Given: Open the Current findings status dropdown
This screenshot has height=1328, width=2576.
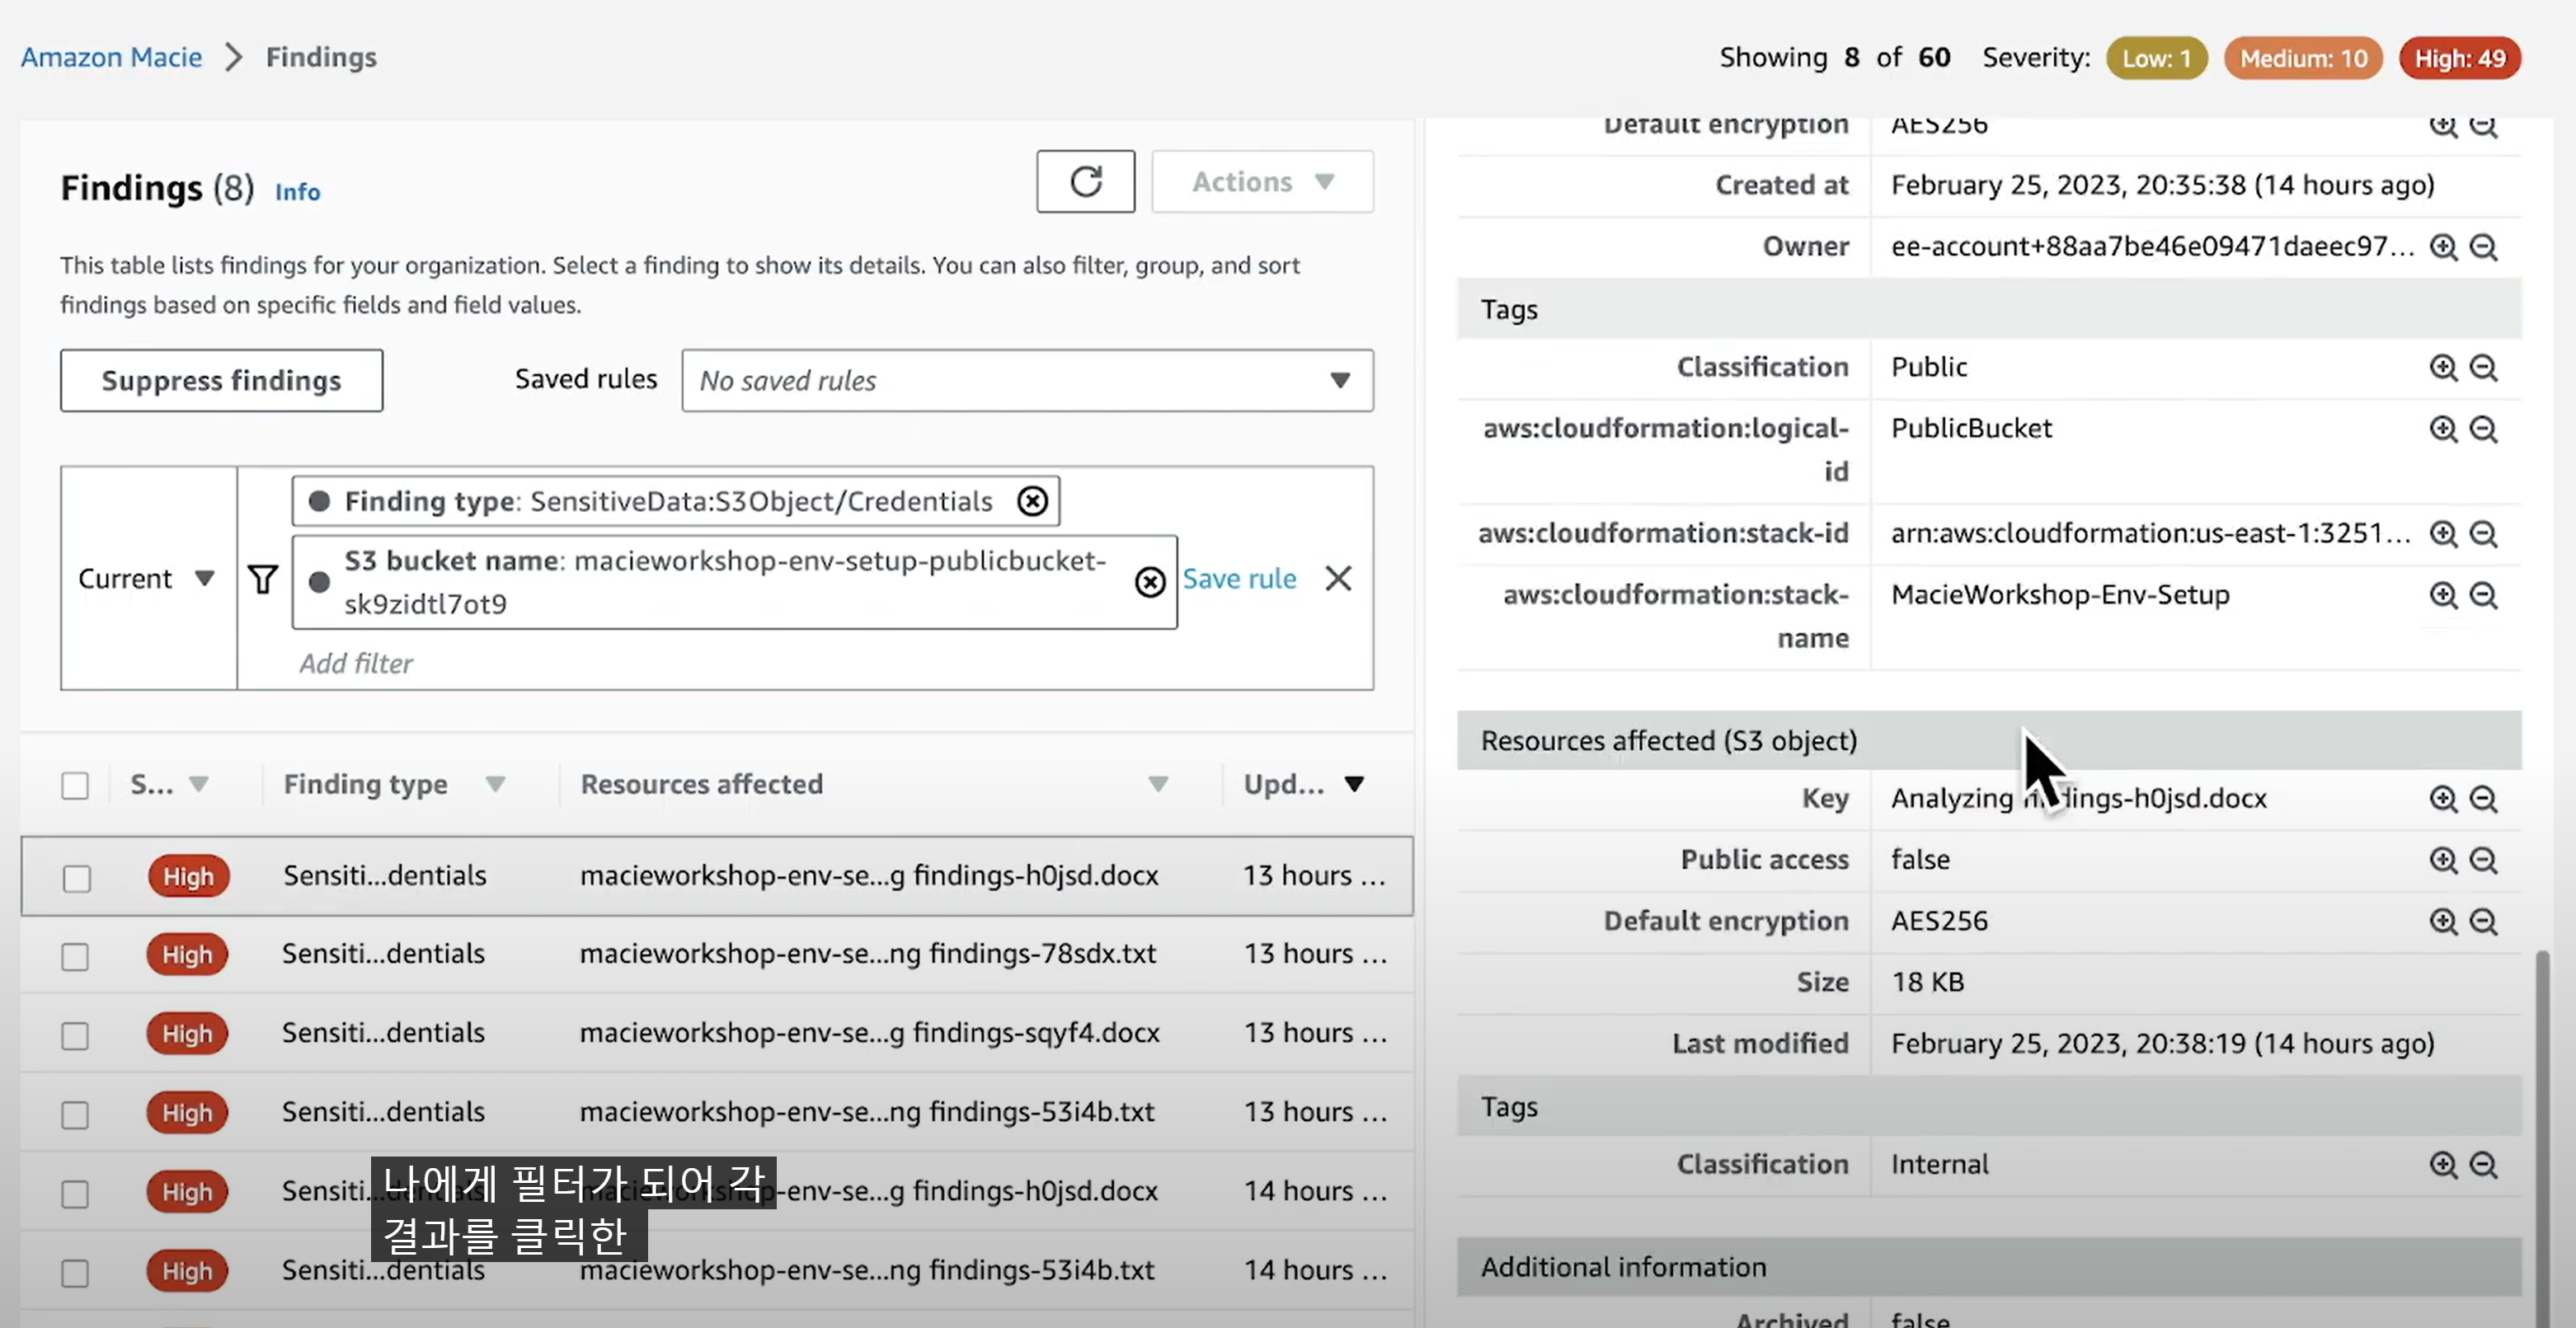Looking at the screenshot, I should [x=147, y=578].
